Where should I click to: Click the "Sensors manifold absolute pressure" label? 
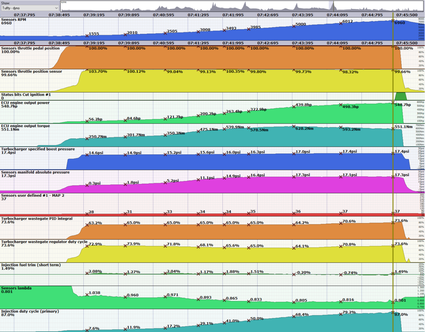pos(35,172)
